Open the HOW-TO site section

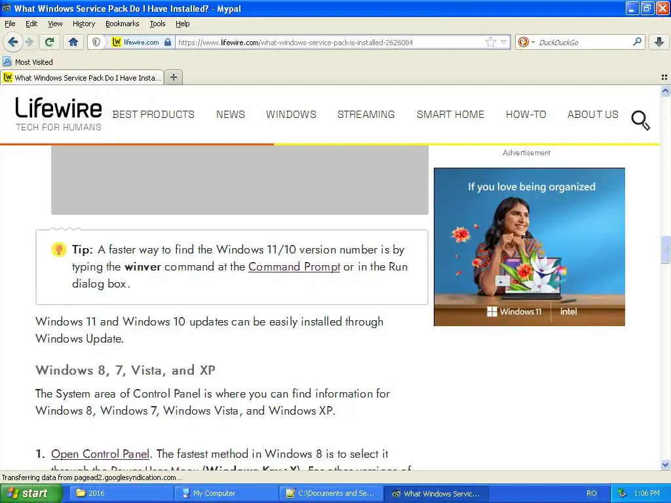526,115
